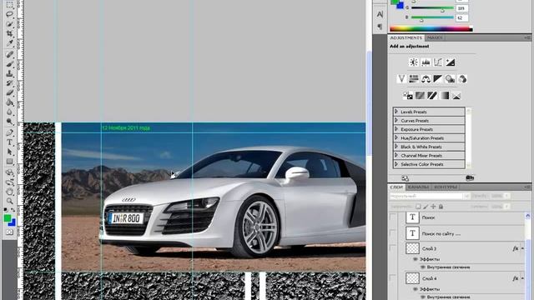Add a Levels adjustment

pos(426,62)
